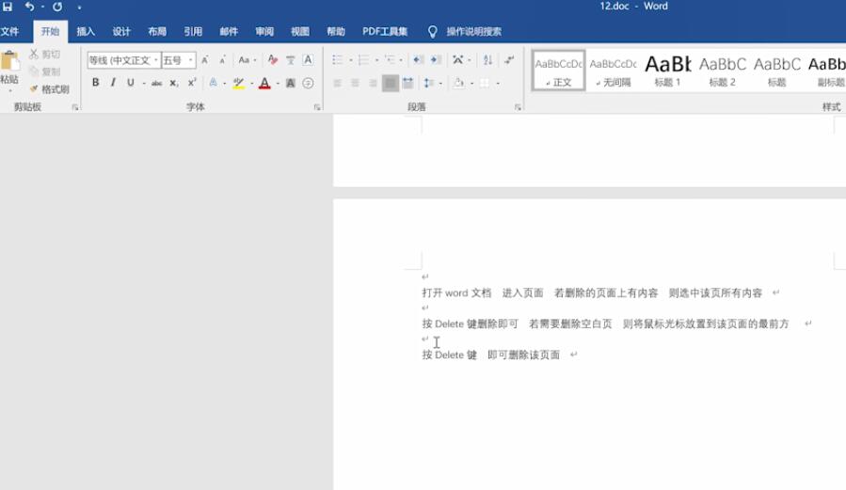Increase paragraph indent
The width and height of the screenshot is (846, 490).
(436, 60)
